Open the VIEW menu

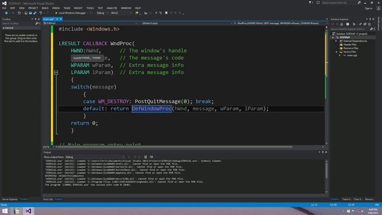pos(21,8)
